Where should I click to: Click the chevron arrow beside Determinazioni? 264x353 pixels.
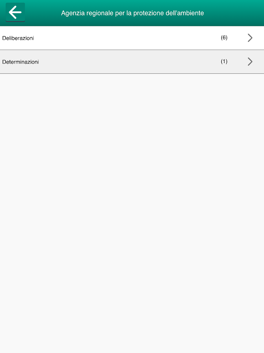(x=250, y=61)
